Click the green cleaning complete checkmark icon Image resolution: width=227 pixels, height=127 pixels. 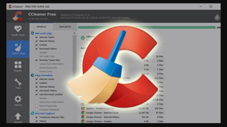(83, 38)
